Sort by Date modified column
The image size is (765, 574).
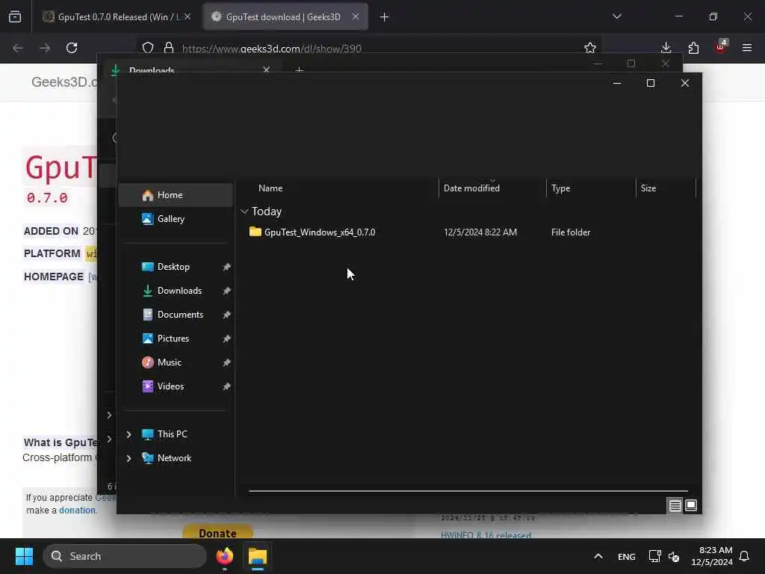471,188
